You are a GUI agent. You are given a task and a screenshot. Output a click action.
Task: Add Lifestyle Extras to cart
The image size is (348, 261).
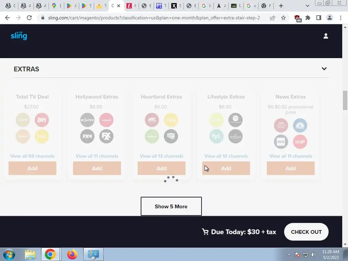point(226,168)
